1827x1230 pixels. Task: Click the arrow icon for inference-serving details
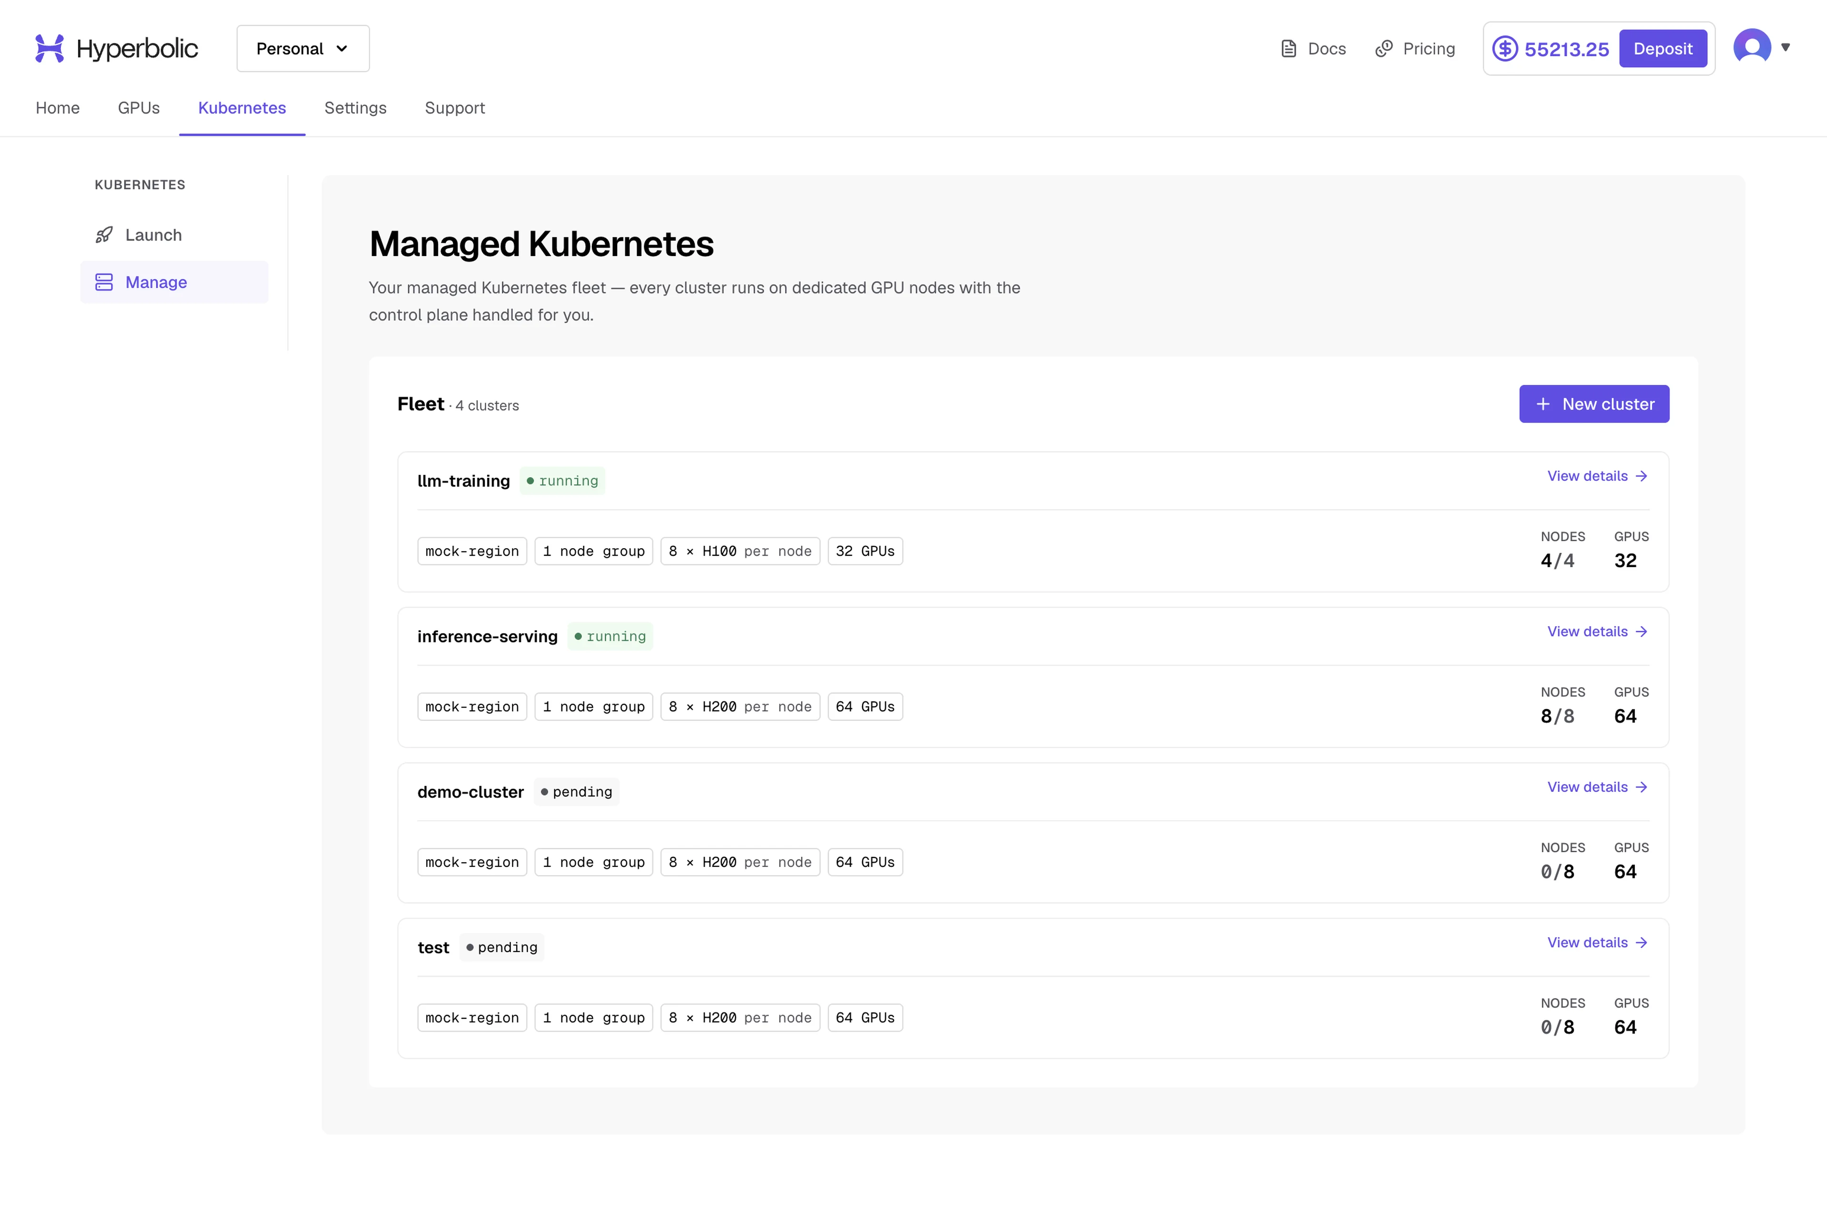pos(1641,631)
